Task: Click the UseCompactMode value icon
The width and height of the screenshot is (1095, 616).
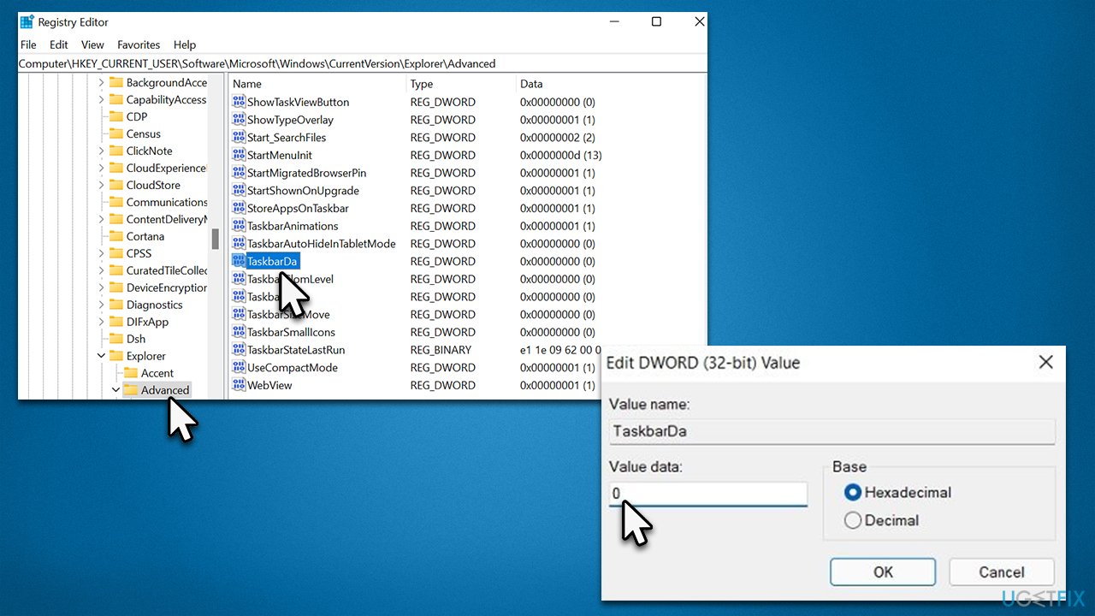Action: [239, 367]
